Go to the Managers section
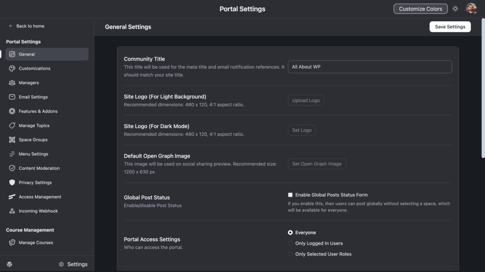485x272 pixels. pos(47,82)
